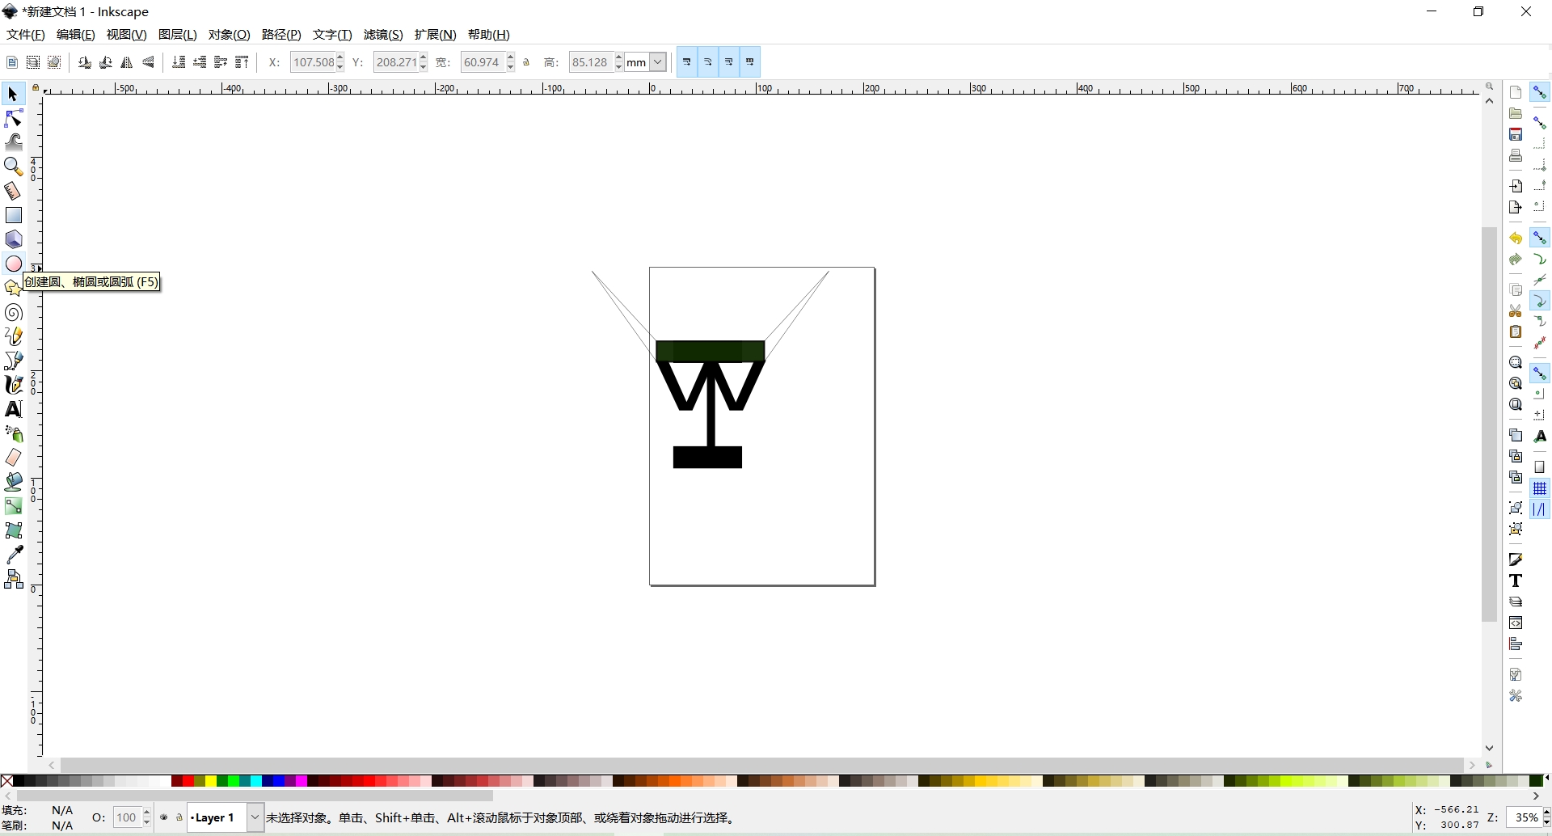Choose the Bezier pen tool
This screenshot has width=1552, height=836.
coord(13,361)
